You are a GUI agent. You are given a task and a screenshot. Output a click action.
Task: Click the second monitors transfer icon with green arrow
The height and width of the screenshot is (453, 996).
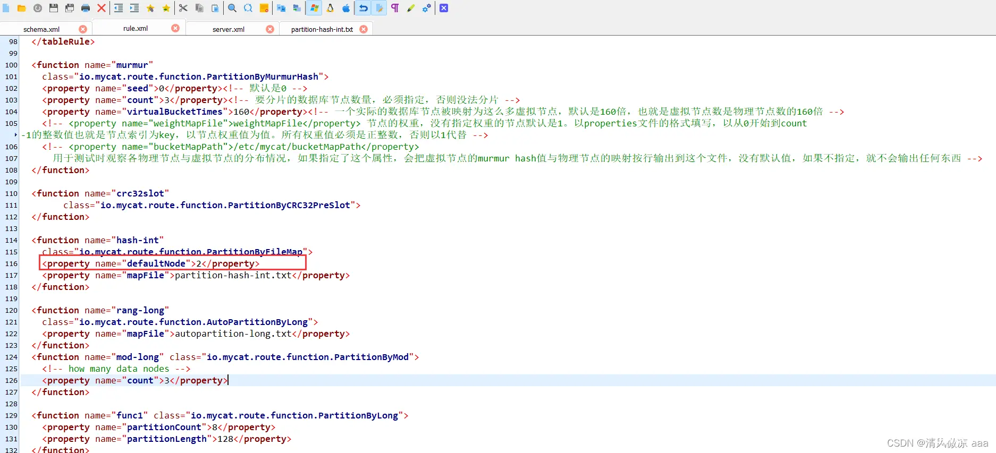pos(297,8)
